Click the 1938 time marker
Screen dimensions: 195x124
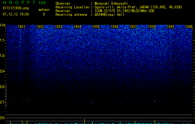tap(152, 27)
